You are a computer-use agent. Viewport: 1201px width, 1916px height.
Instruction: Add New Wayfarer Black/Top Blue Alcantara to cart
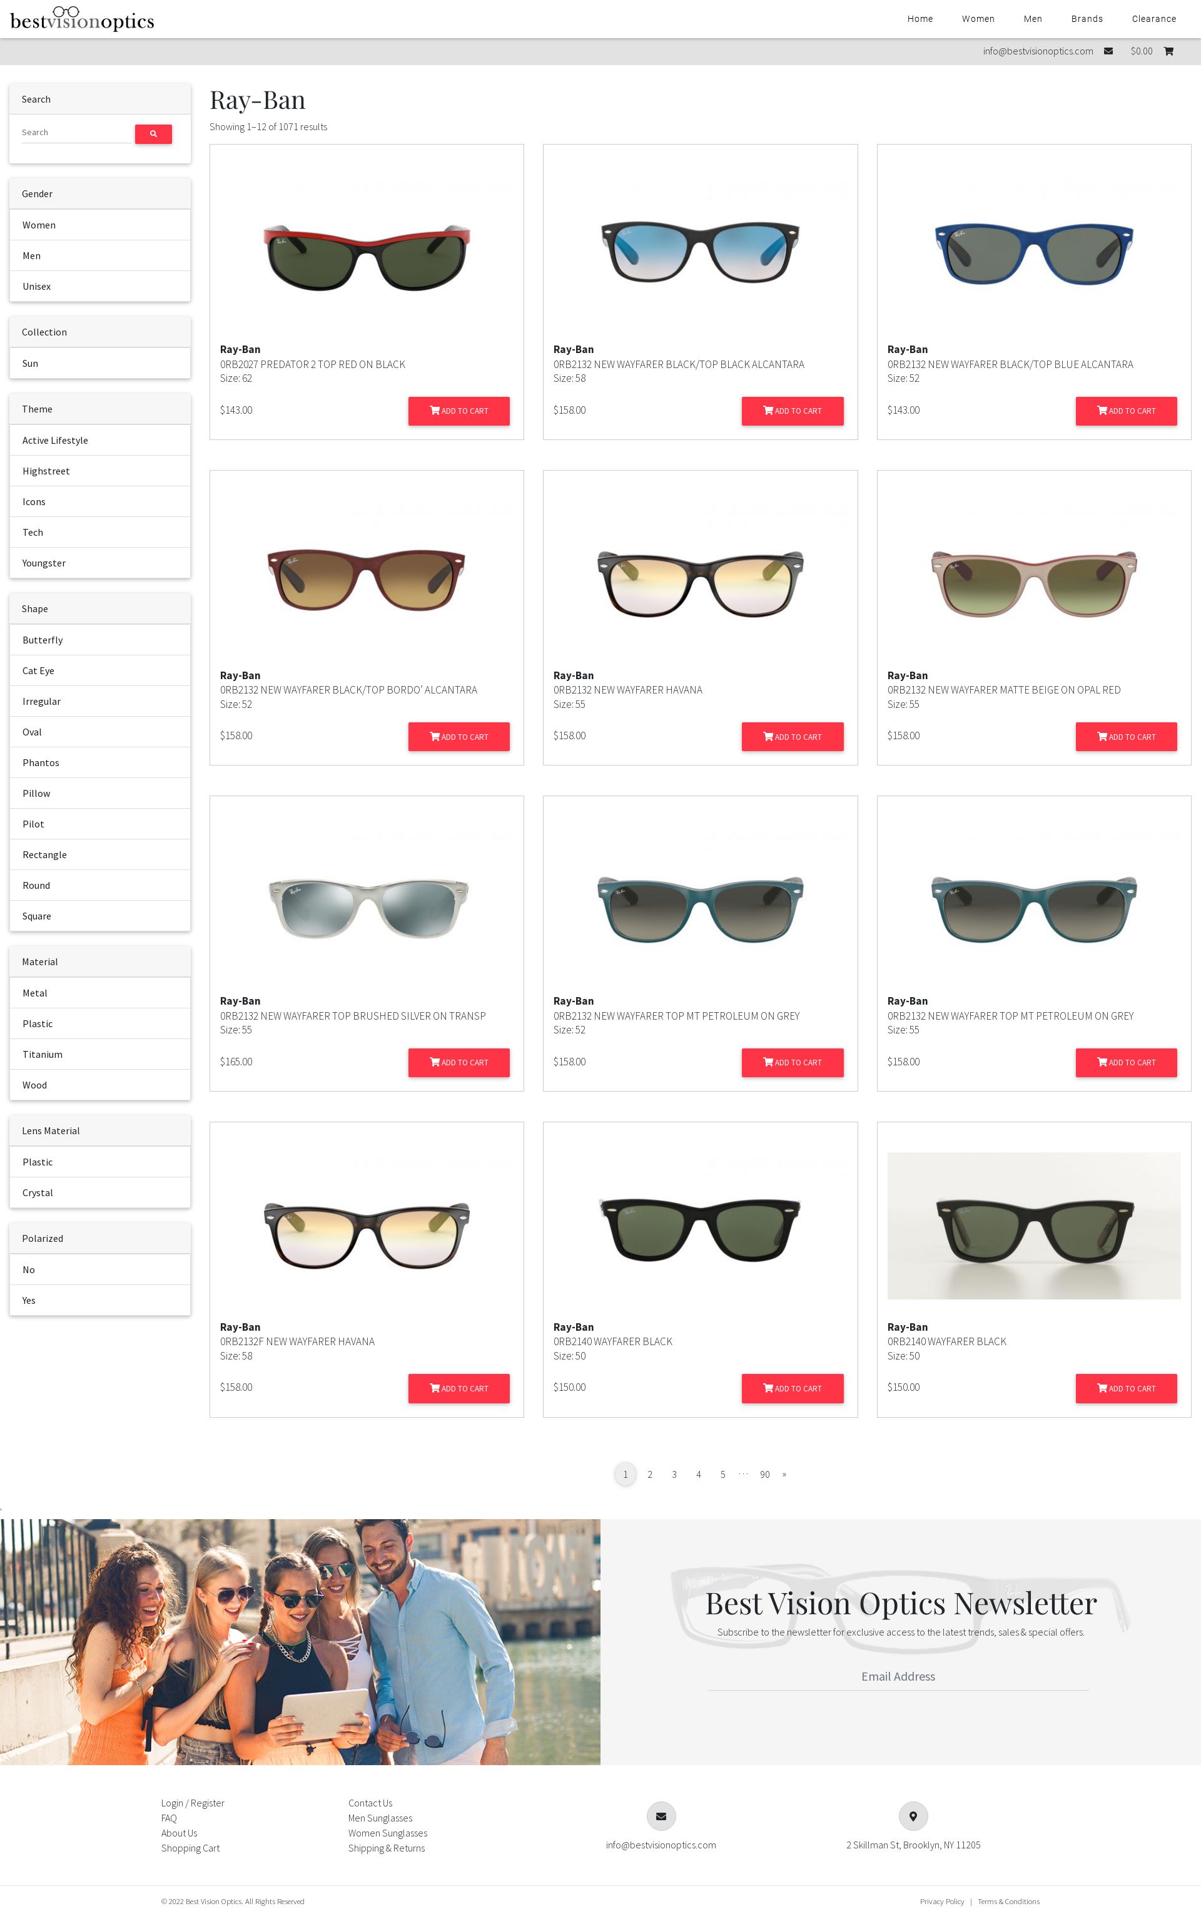coord(1127,411)
